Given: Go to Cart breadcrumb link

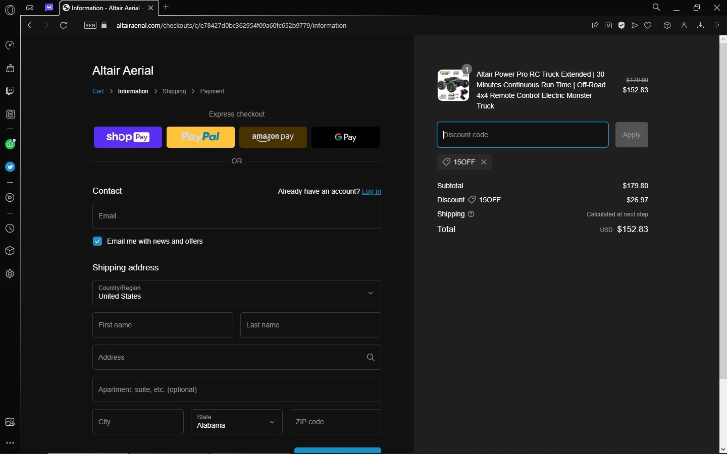Looking at the screenshot, I should 98,91.
